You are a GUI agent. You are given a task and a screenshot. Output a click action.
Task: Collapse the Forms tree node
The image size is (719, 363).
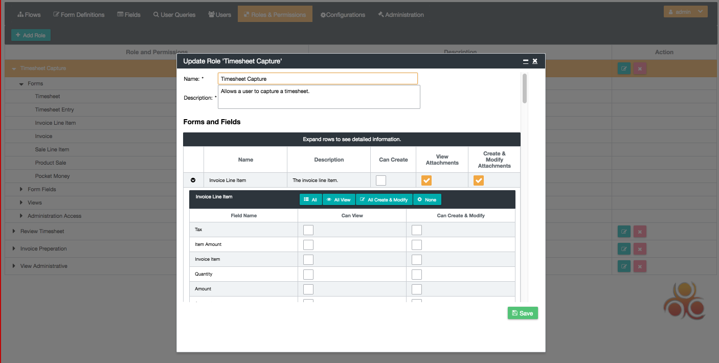(21, 84)
